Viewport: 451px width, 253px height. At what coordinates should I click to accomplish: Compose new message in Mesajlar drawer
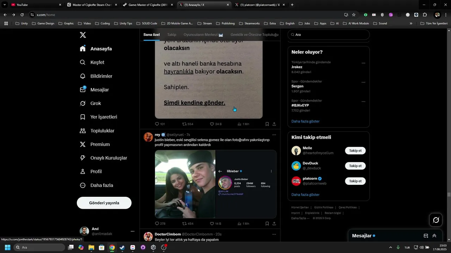point(426,236)
